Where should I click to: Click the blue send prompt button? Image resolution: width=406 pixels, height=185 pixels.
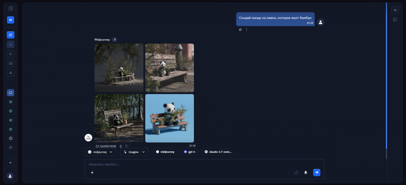click(x=316, y=173)
